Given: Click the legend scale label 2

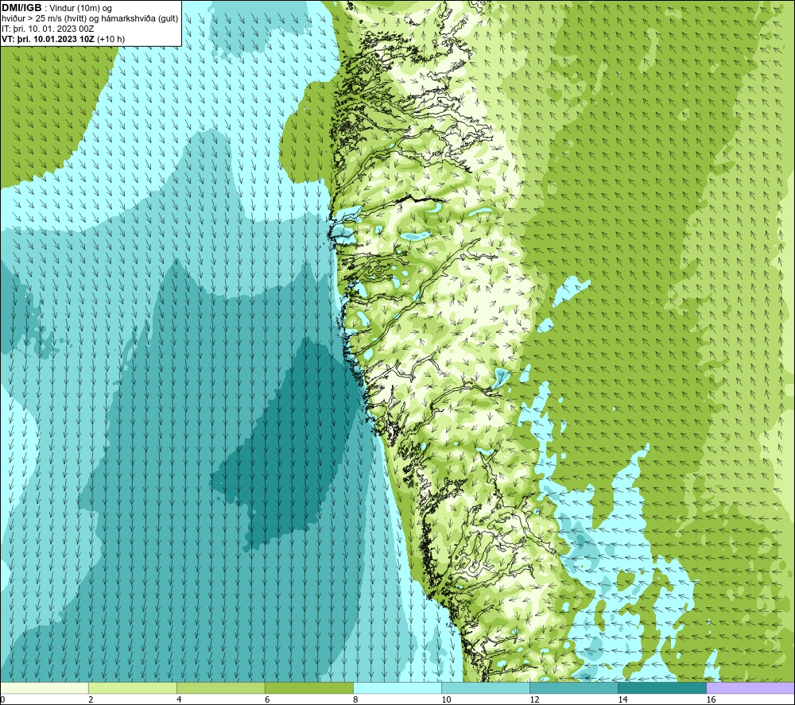Looking at the screenshot, I should tap(91, 699).
